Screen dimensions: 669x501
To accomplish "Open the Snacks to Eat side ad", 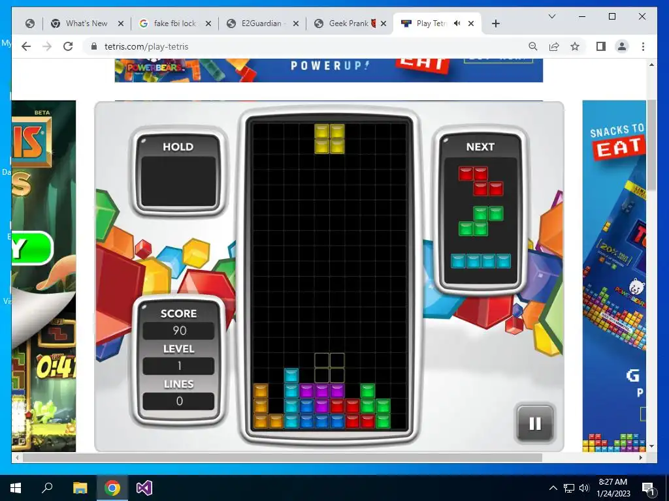I will pyautogui.click(x=614, y=276).
